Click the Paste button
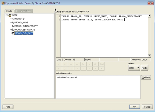155x112 pixels. (x=144, y=68)
